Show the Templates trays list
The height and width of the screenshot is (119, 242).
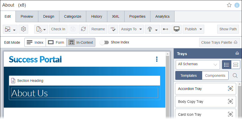[188, 76]
